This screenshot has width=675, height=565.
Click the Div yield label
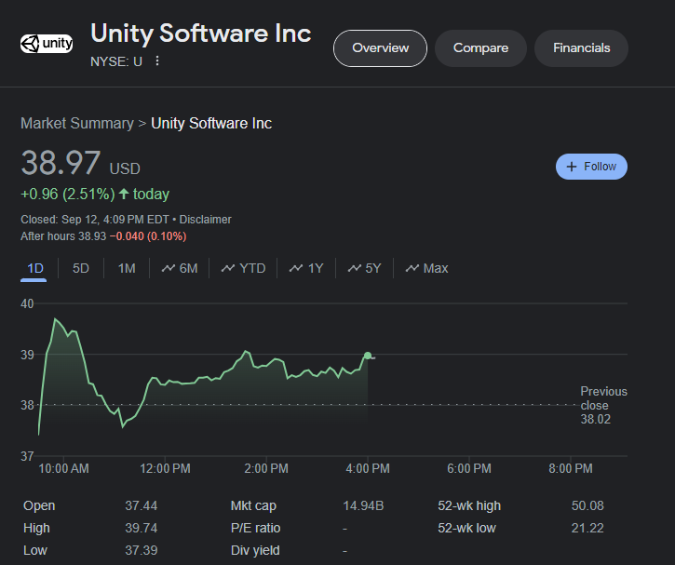(255, 550)
